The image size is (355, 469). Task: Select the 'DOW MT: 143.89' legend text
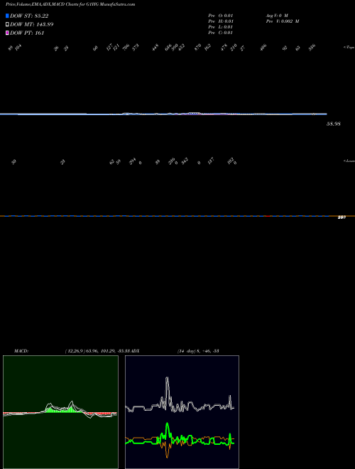(31, 25)
